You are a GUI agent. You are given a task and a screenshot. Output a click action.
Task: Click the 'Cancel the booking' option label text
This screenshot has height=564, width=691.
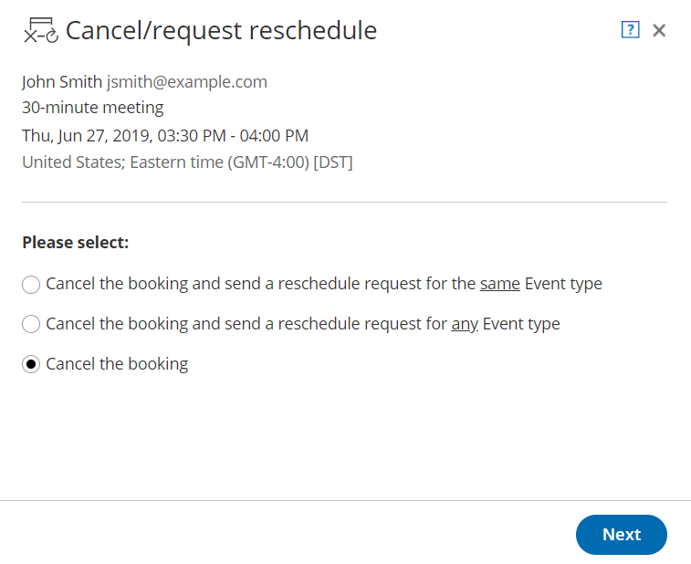pos(117,364)
